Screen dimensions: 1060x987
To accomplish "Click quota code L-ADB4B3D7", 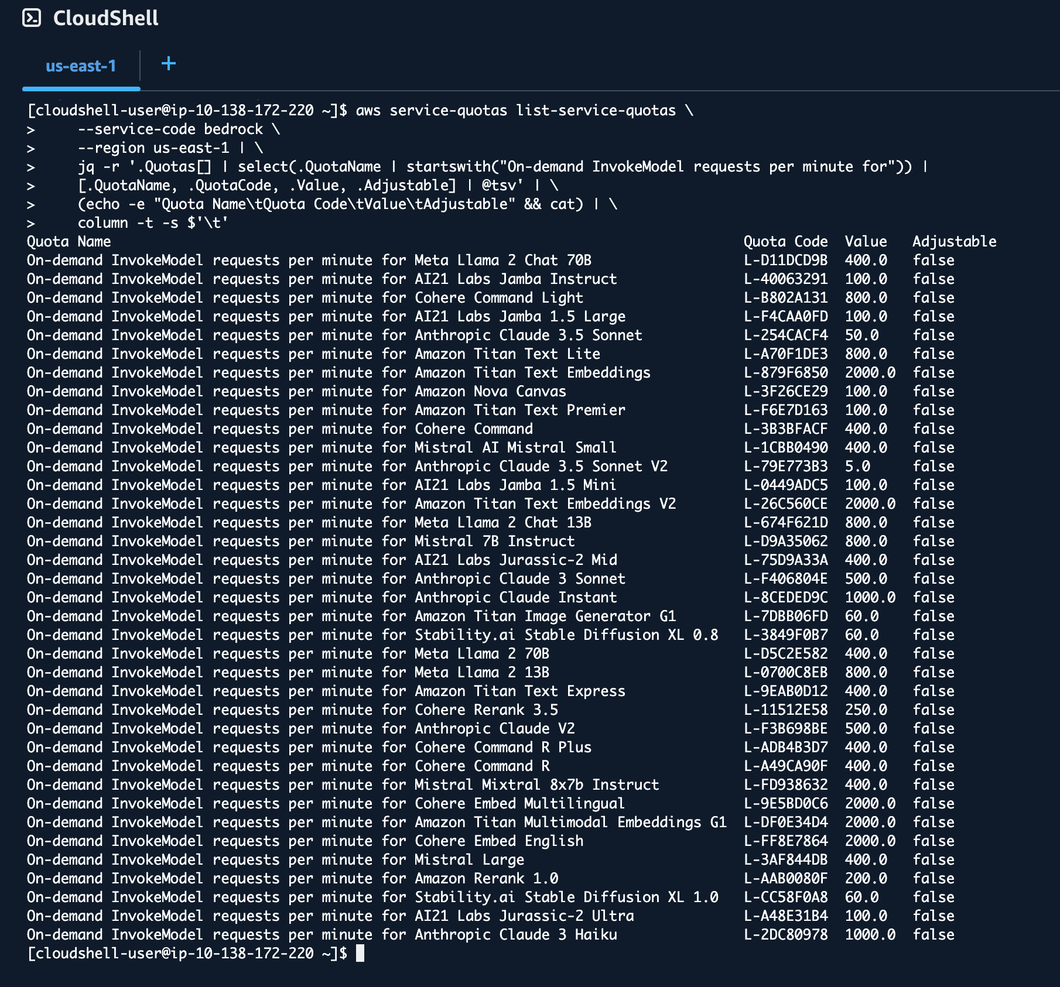I will (x=785, y=747).
